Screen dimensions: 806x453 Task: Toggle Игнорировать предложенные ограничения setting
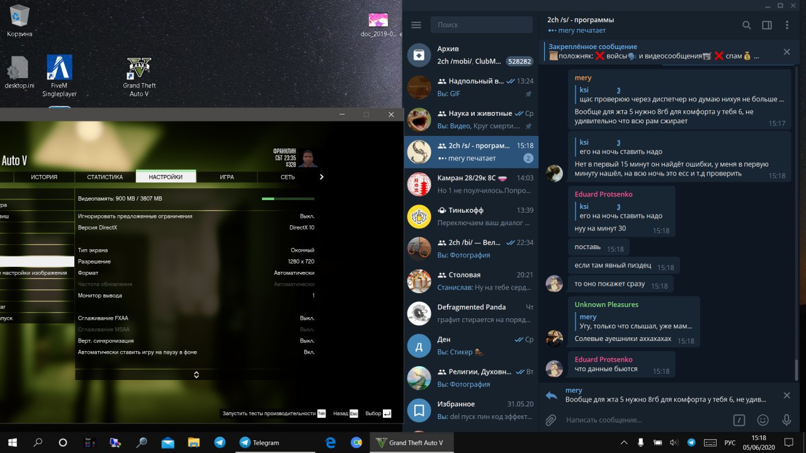tap(196, 216)
